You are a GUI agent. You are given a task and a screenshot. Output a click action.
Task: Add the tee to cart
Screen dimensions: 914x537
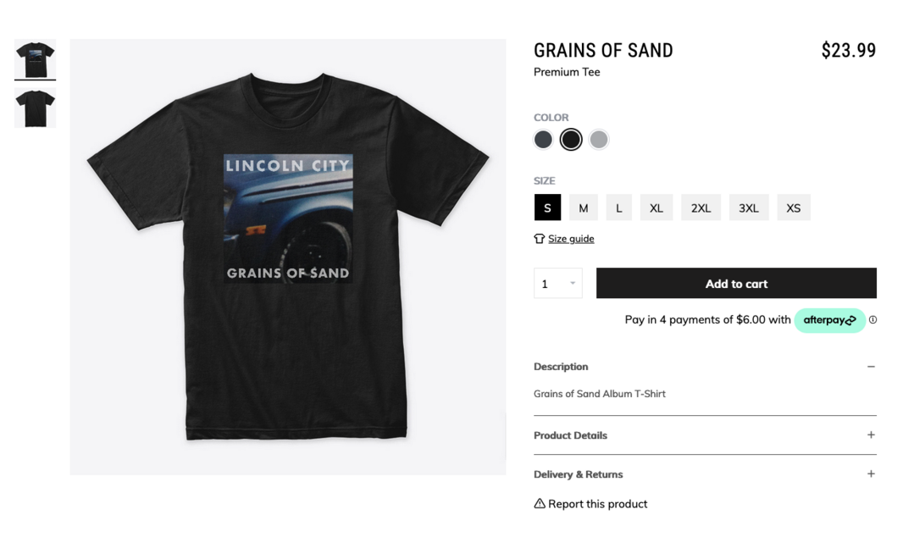(736, 284)
